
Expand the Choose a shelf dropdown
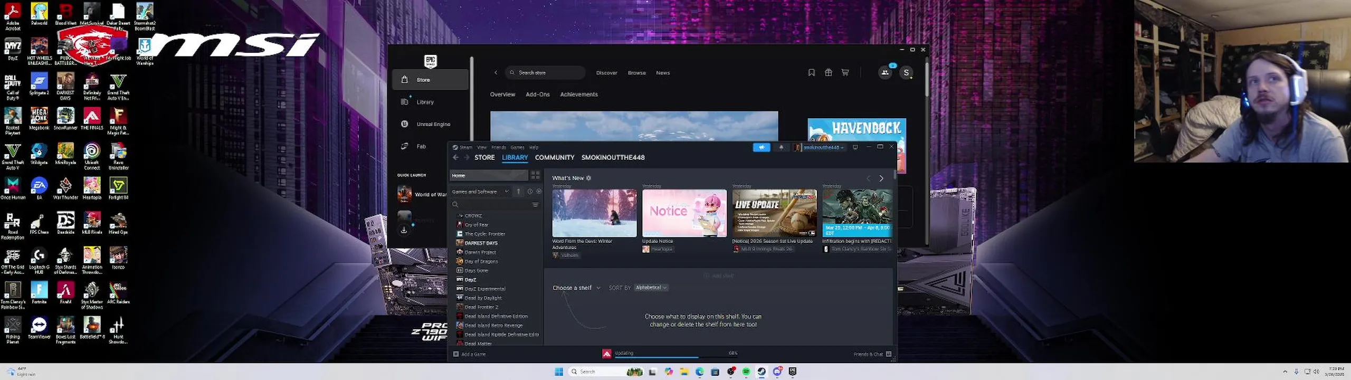pyautogui.click(x=576, y=288)
